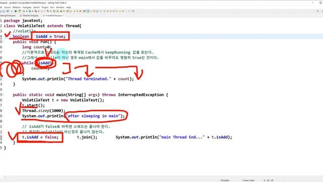Click the Writable status bar entry

[x=225, y=180]
